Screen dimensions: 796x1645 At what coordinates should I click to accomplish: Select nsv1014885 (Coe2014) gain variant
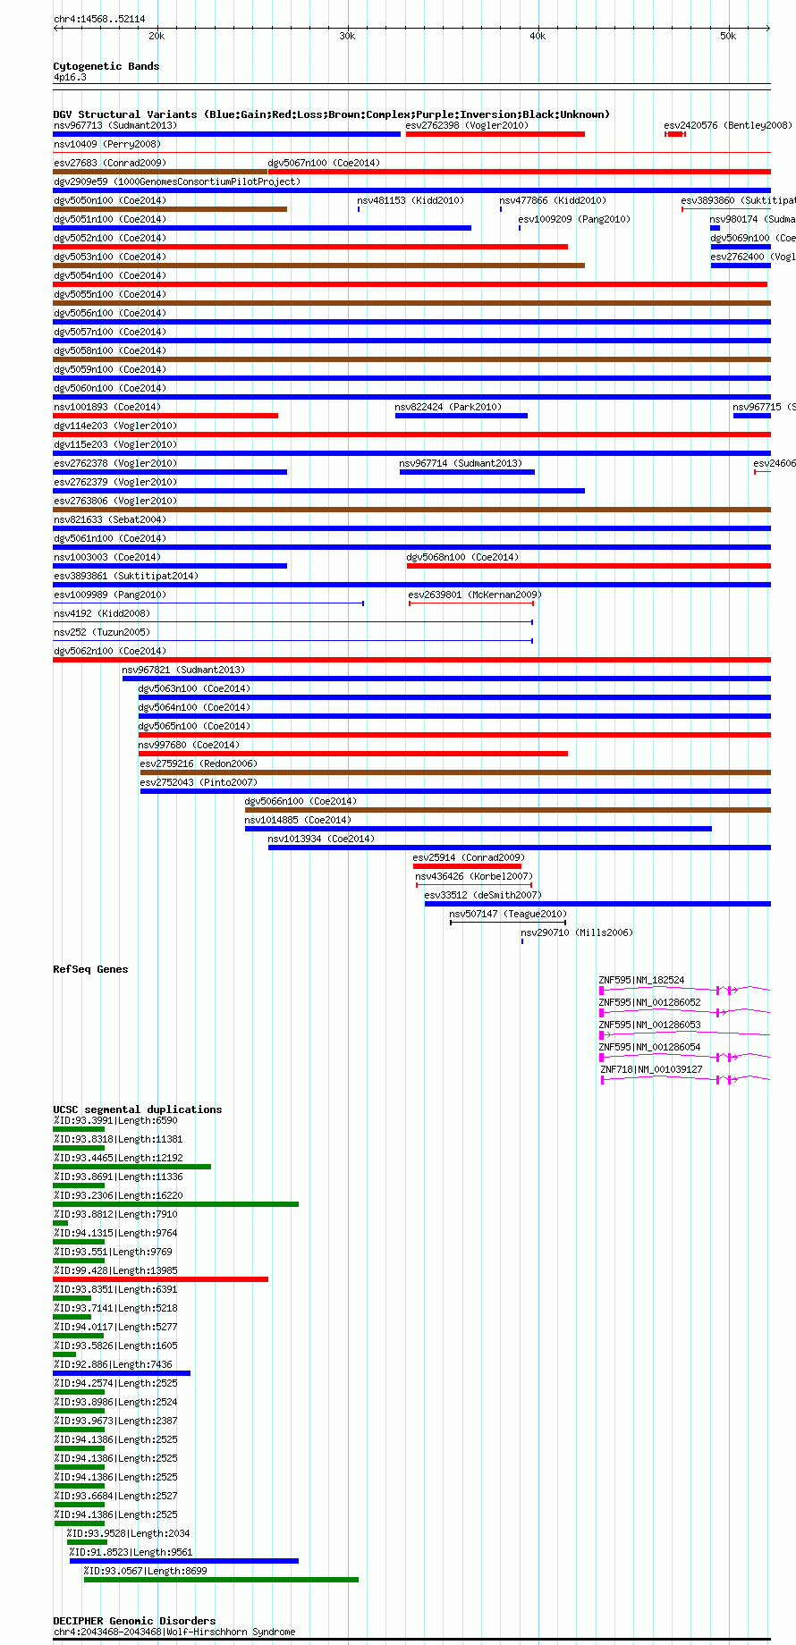(x=478, y=829)
